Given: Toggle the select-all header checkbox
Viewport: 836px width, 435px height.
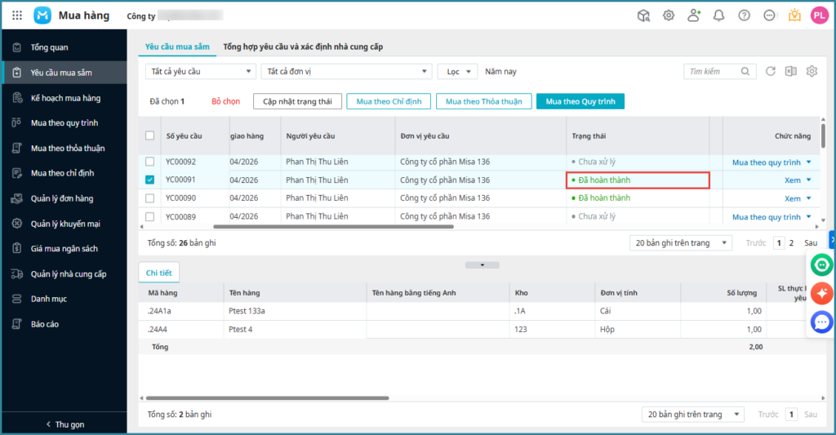Looking at the screenshot, I should click(149, 135).
